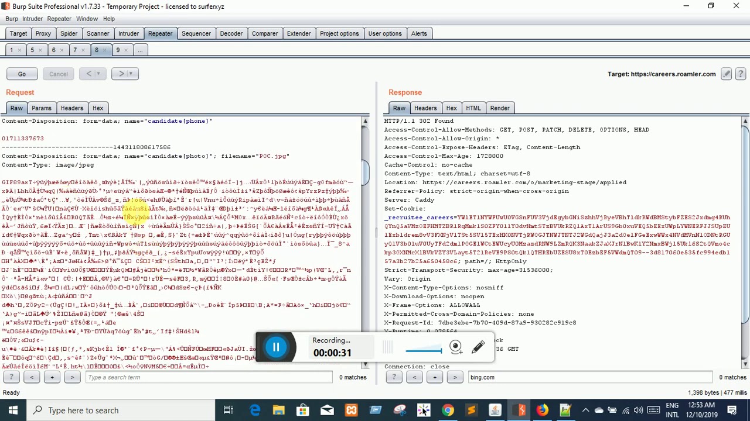Go to next response search match
The width and height of the screenshot is (750, 421).
(455, 377)
